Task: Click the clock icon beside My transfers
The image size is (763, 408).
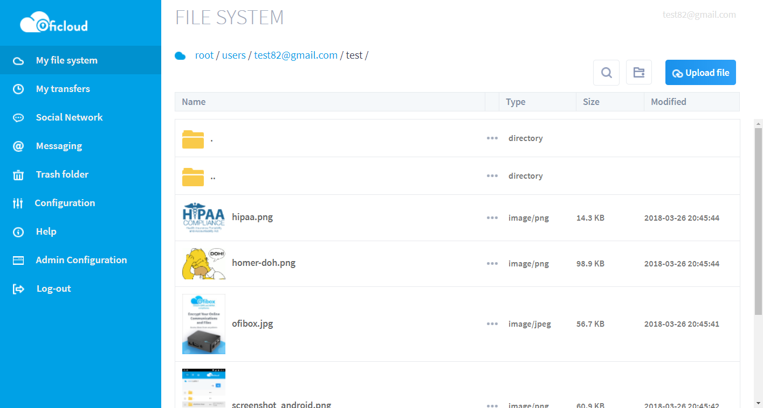Action: point(18,89)
